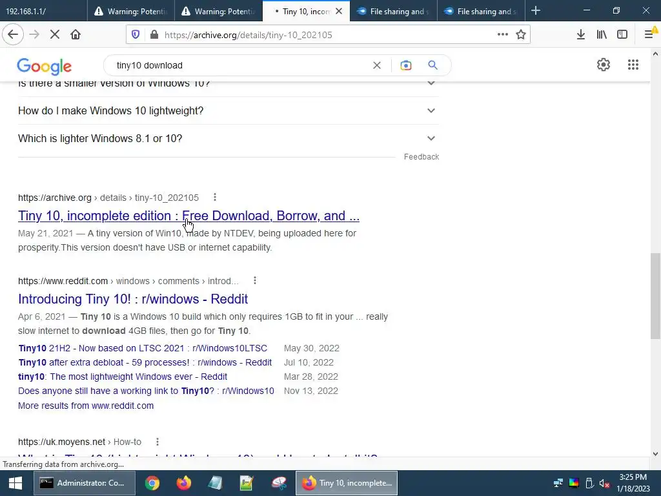Open the page actions three-dot menu
The width and height of the screenshot is (661, 496).
coord(502,35)
